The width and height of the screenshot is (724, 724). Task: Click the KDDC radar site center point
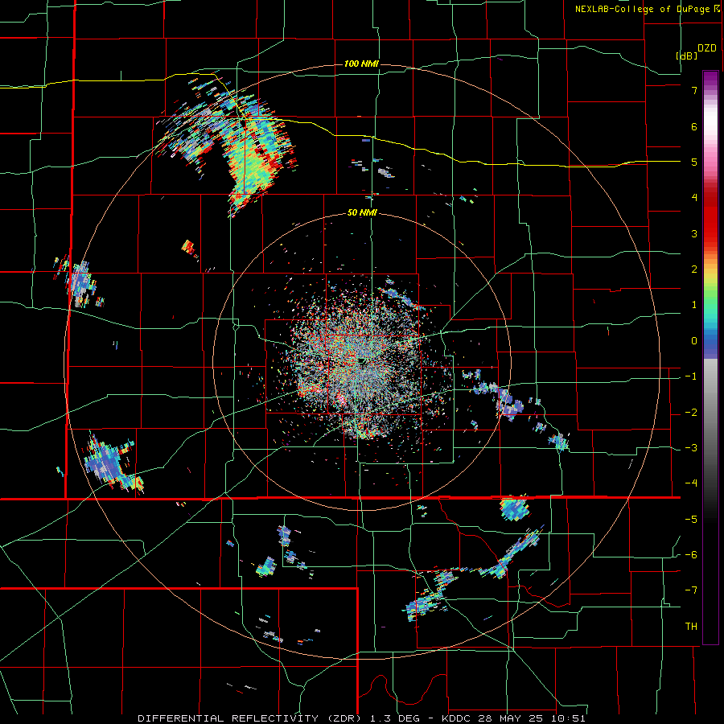(x=362, y=360)
